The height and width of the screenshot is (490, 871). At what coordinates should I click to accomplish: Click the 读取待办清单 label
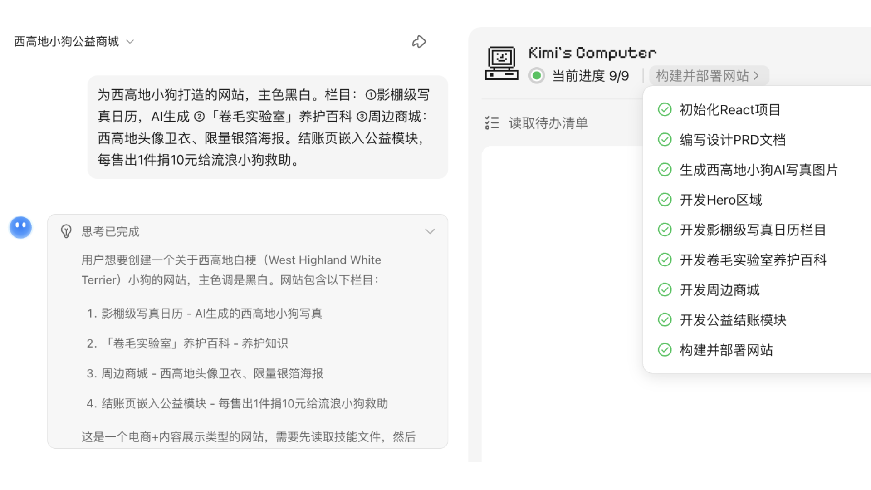pos(548,123)
